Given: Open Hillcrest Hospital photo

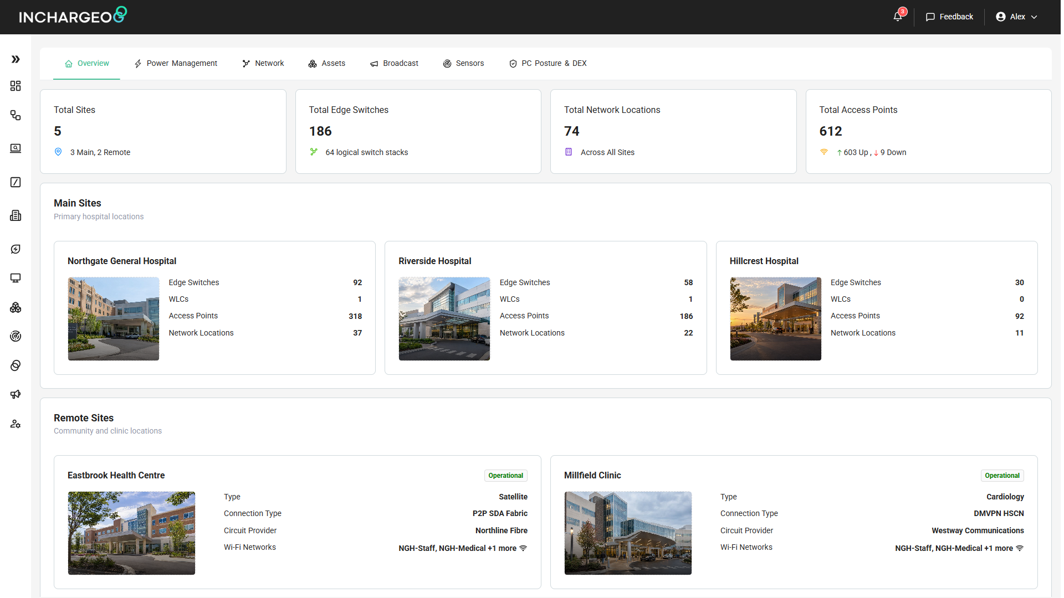Looking at the screenshot, I should coord(775,319).
